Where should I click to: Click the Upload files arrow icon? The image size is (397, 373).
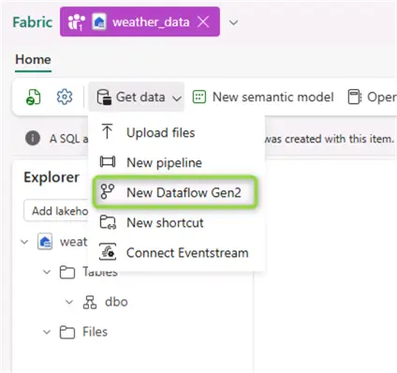point(107,131)
